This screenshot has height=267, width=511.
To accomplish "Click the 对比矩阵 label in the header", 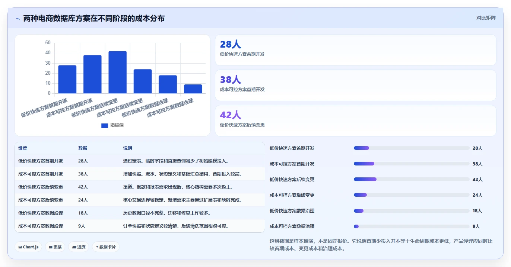I will (x=486, y=18).
